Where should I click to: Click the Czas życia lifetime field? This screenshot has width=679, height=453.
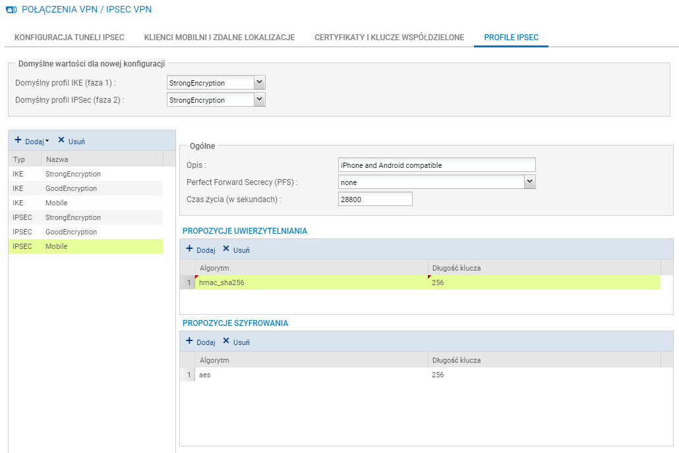(x=374, y=199)
